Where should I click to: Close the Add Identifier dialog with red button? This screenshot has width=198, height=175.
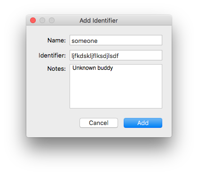33,20
